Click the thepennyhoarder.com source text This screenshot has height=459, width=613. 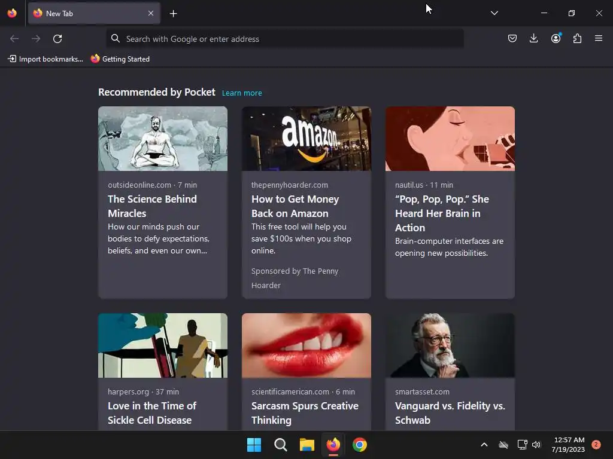290,185
